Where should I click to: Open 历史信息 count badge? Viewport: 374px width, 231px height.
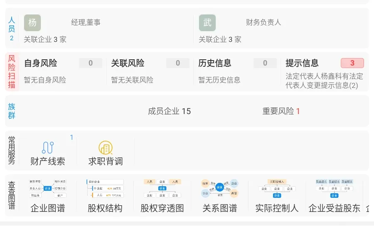(x=265, y=63)
